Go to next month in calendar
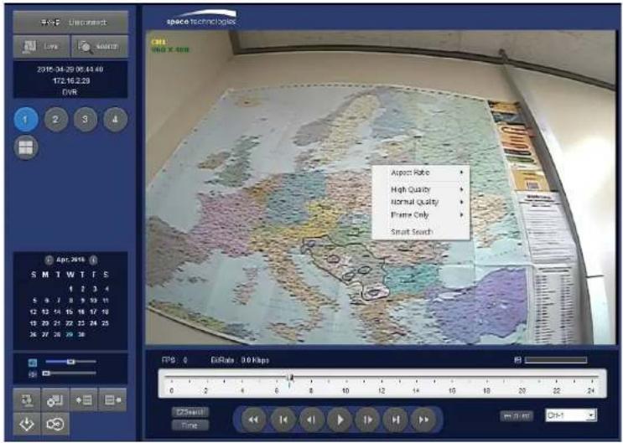623x443 pixels. point(93,260)
